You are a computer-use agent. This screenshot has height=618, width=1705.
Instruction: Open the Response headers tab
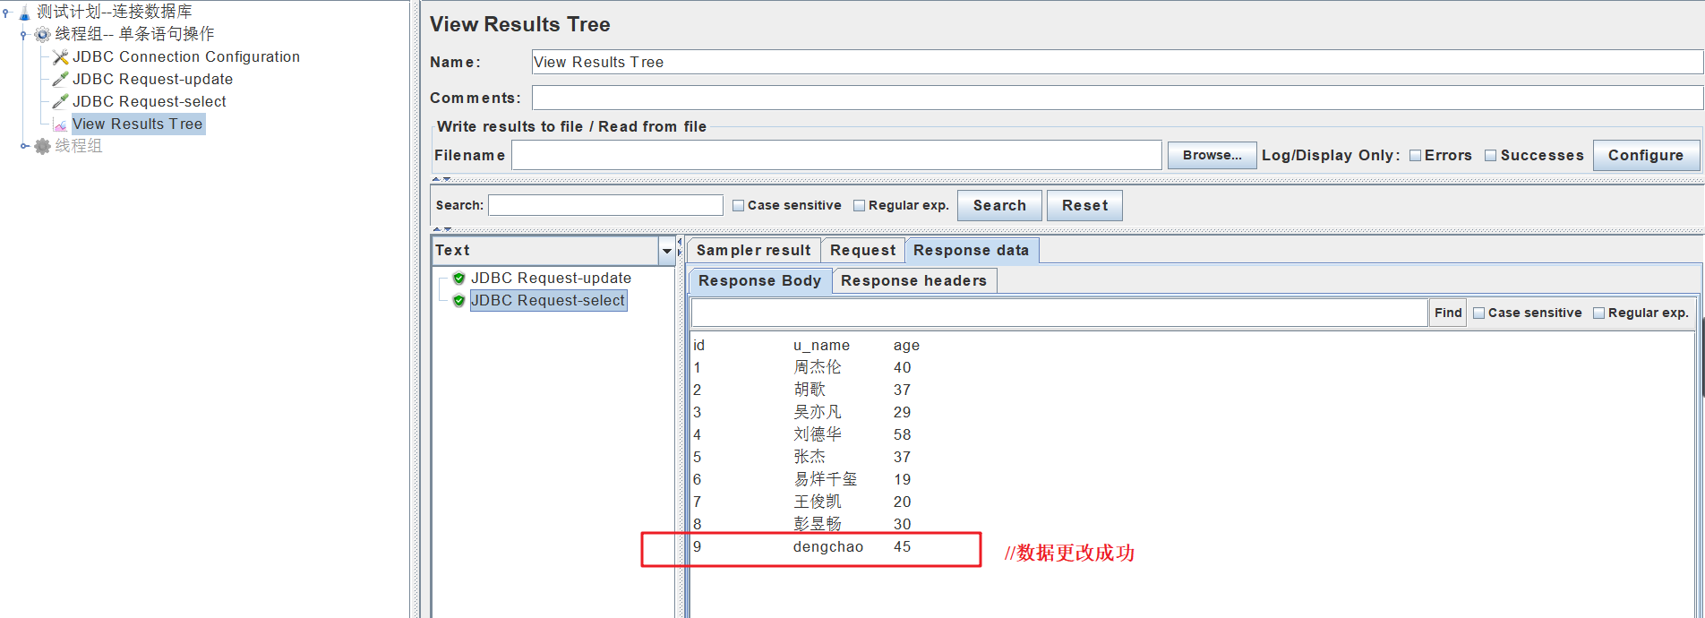[913, 281]
